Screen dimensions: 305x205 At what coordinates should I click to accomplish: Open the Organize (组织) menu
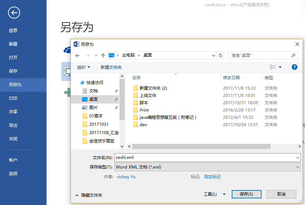coord(83,67)
